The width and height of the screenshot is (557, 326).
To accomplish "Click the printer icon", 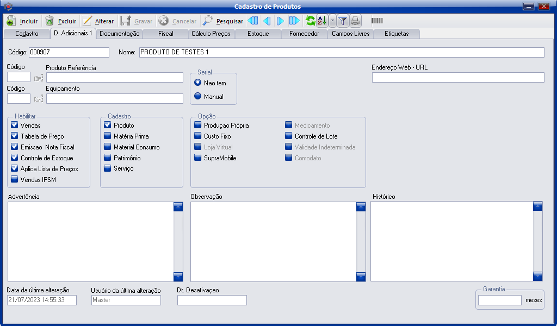I will coord(355,21).
